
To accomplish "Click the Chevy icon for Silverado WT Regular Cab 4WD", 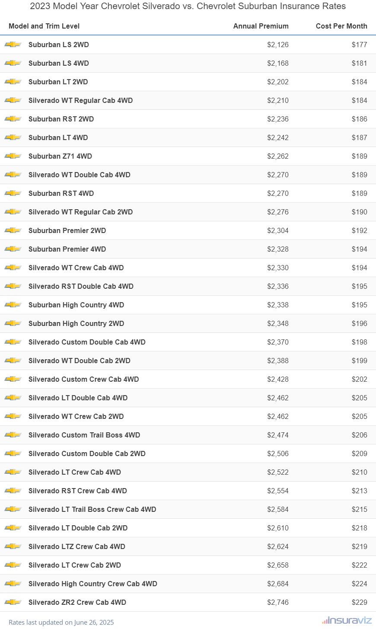I will point(13,100).
